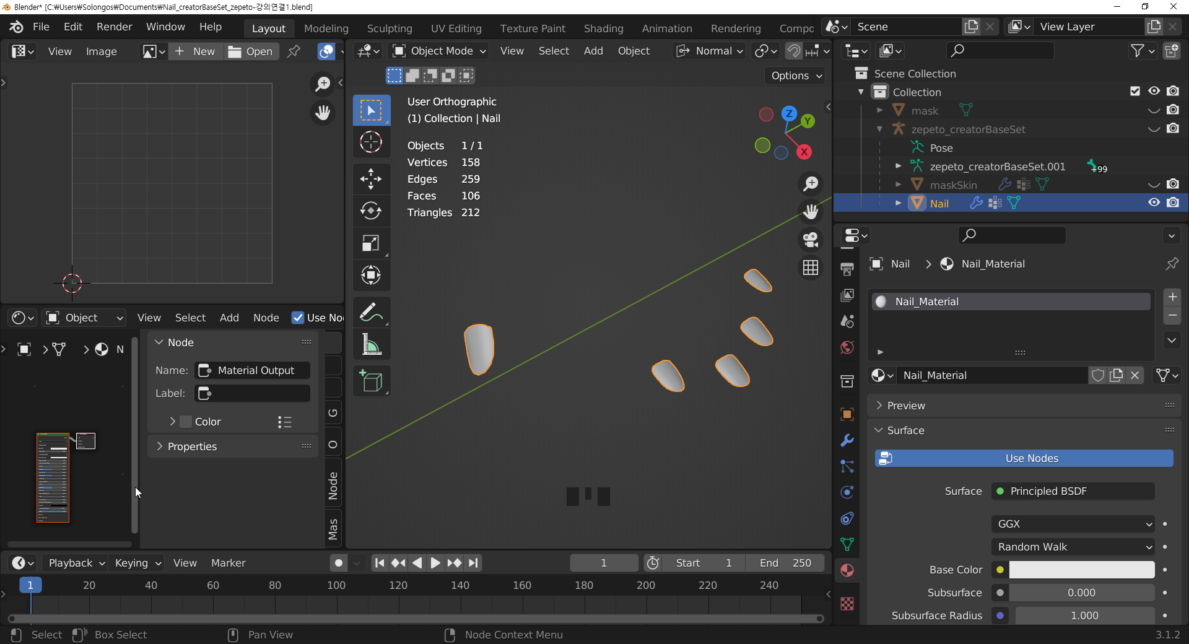Click the viewport pan hand icon
The image size is (1189, 644).
[x=811, y=212]
